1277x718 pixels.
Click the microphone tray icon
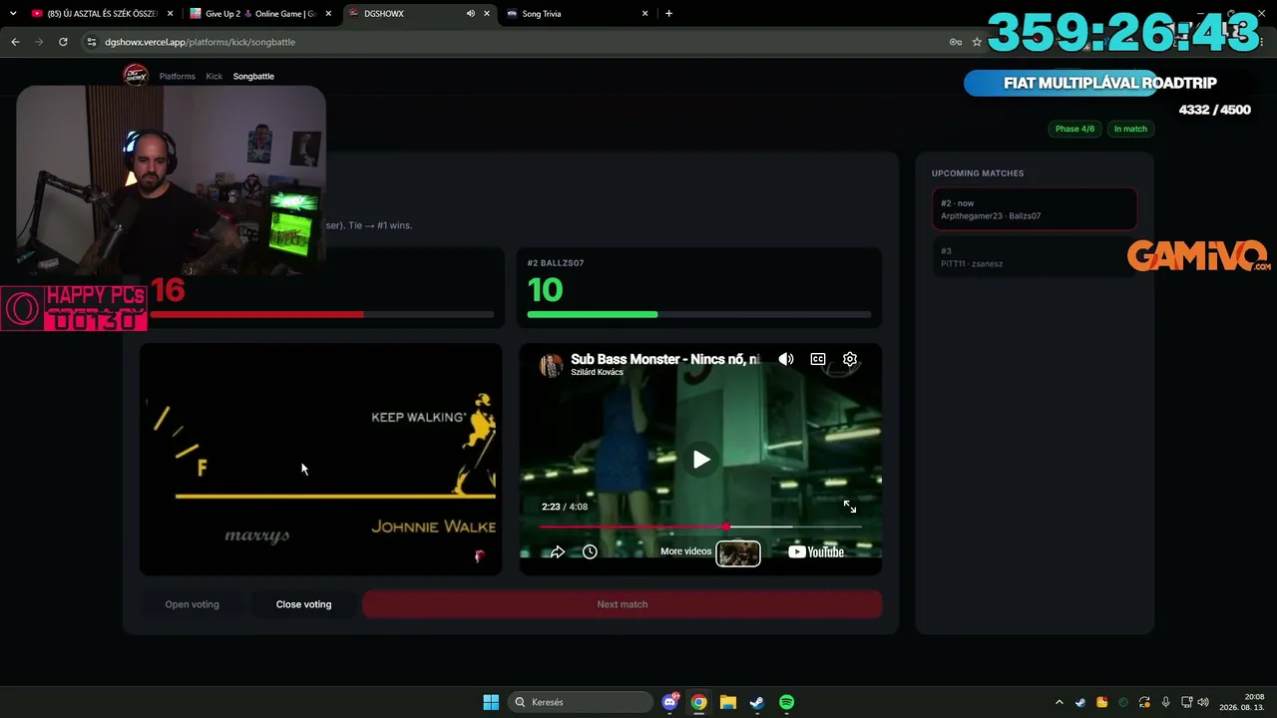point(1165,702)
